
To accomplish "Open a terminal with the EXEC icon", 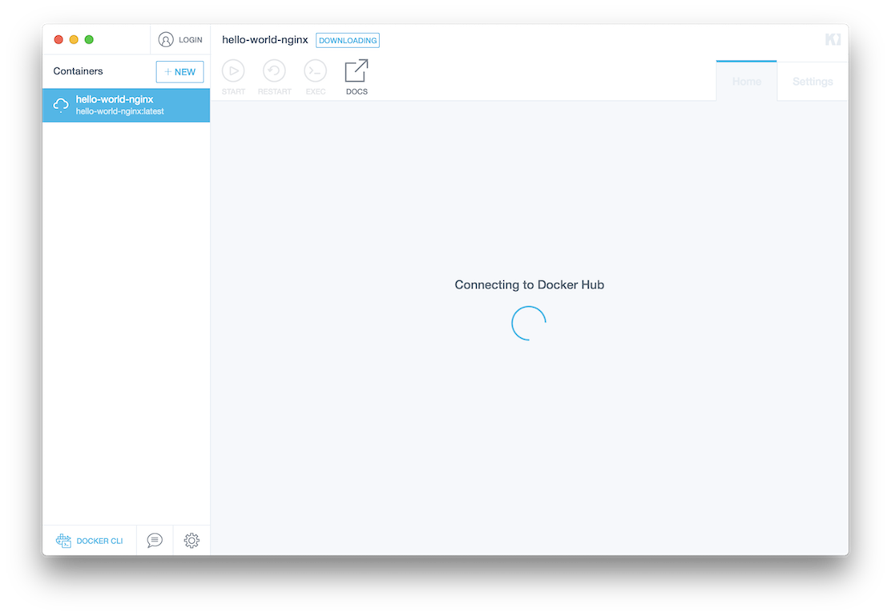I will tap(315, 71).
